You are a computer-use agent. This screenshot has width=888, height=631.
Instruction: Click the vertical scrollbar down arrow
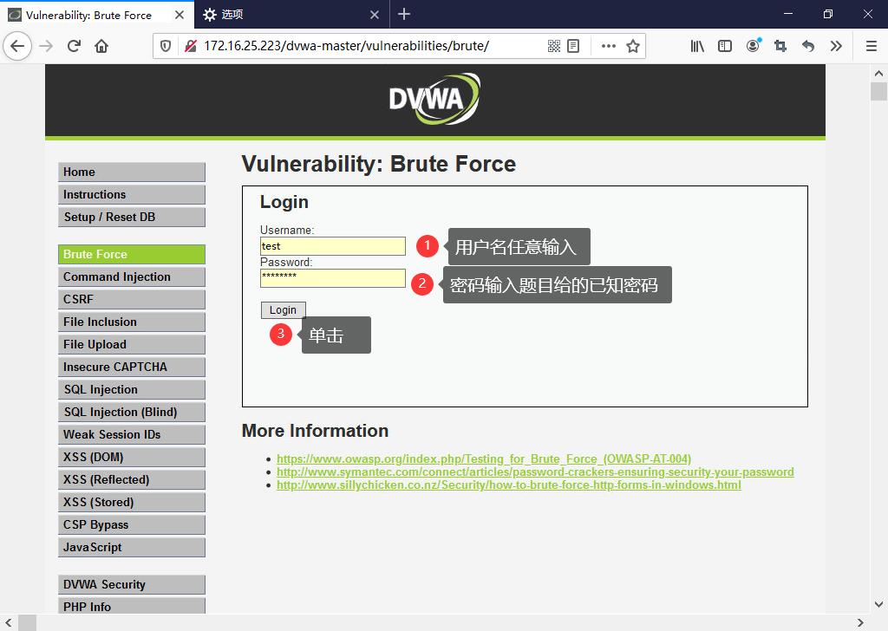pos(878,604)
